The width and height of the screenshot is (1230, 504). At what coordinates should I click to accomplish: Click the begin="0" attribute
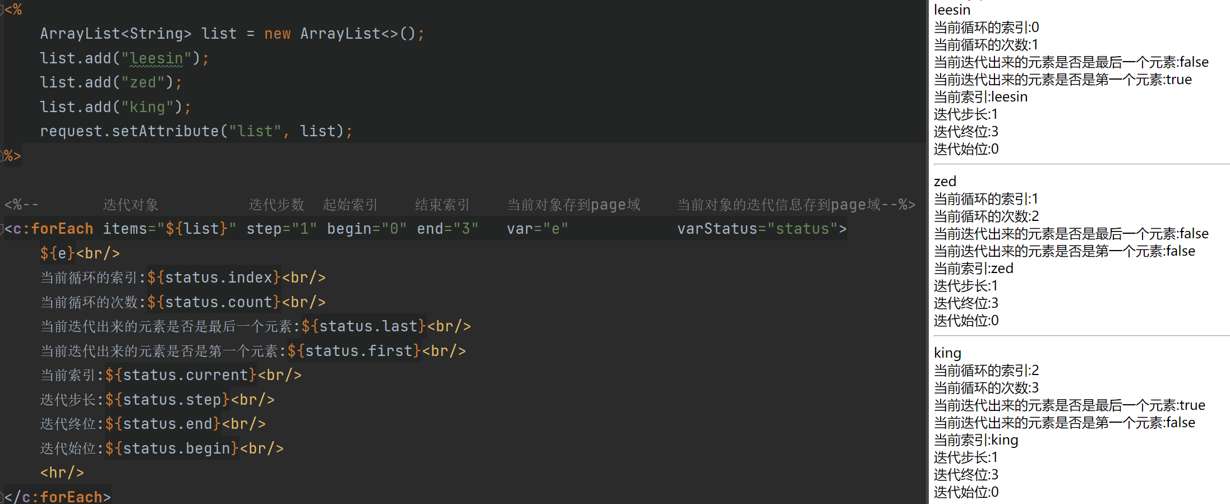[x=367, y=229]
